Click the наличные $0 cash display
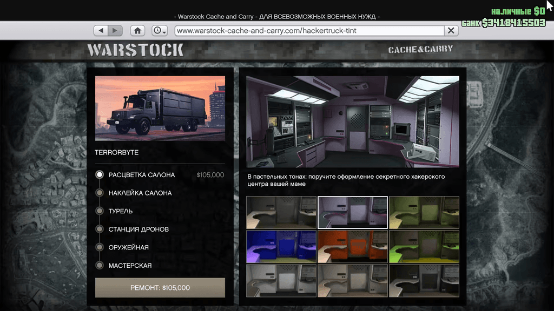The width and height of the screenshot is (554, 311). coord(518,11)
